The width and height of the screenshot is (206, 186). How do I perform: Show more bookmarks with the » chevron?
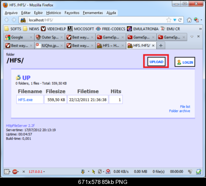point(200,29)
